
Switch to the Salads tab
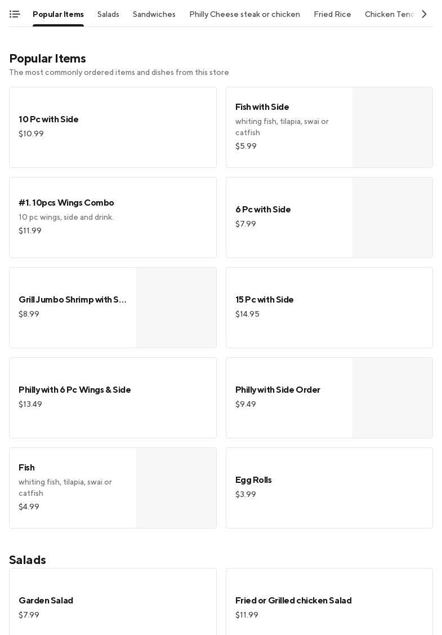click(x=108, y=14)
